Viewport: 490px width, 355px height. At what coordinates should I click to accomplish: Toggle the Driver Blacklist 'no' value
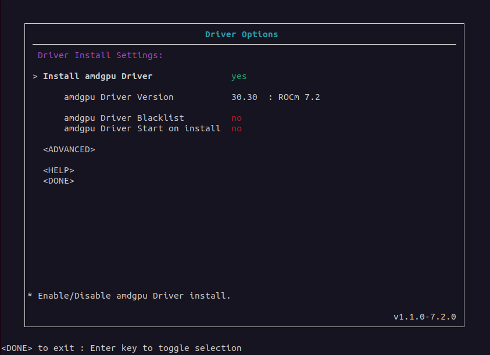click(x=237, y=118)
